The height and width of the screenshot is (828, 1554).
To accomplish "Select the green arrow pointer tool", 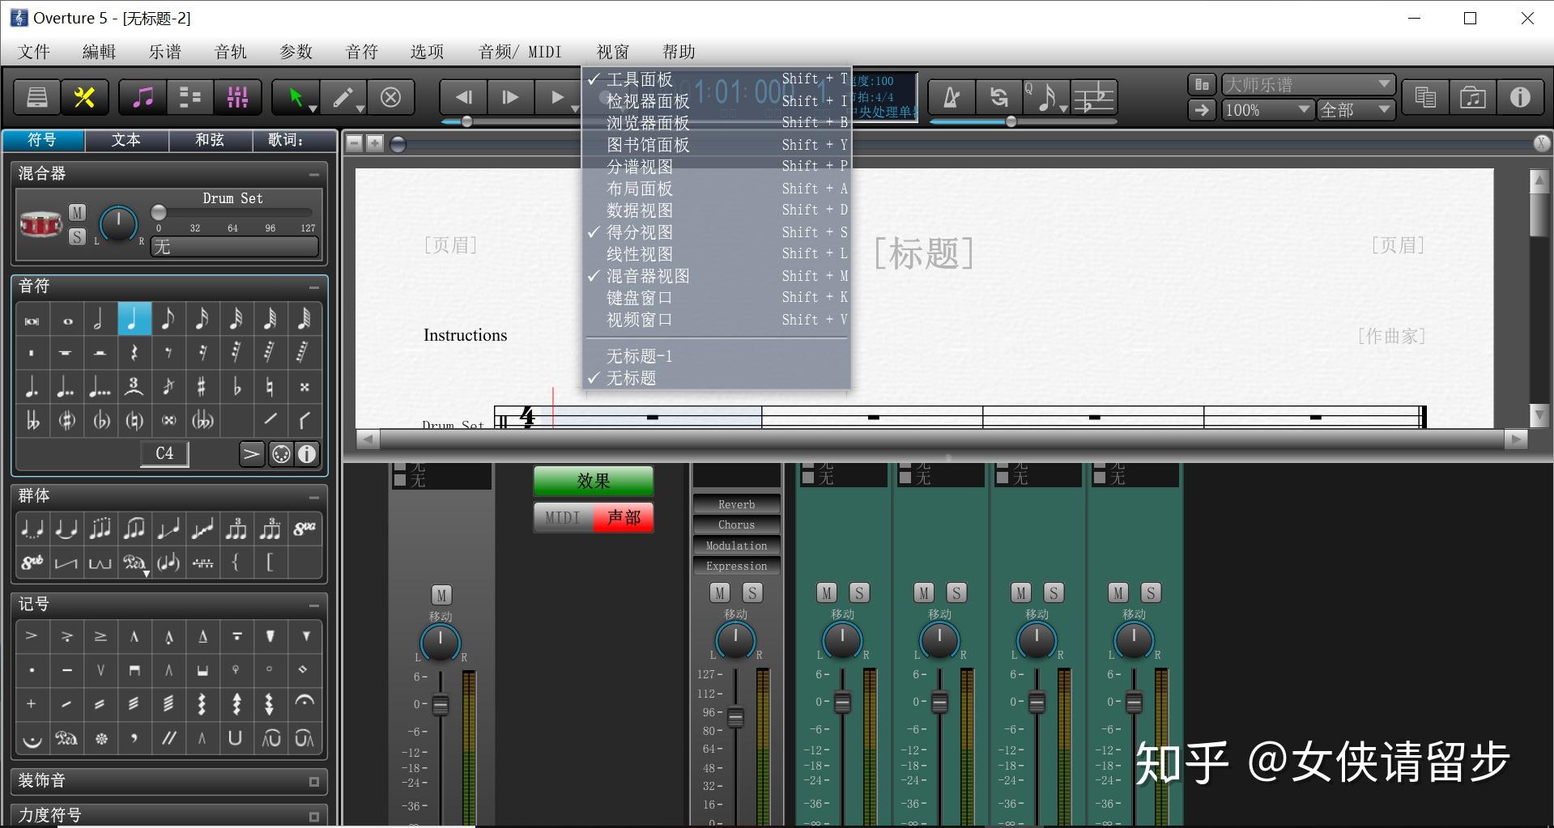I will tap(296, 98).
